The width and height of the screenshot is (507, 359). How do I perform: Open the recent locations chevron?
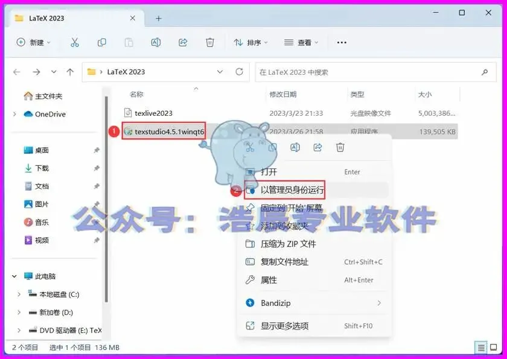[x=54, y=72]
